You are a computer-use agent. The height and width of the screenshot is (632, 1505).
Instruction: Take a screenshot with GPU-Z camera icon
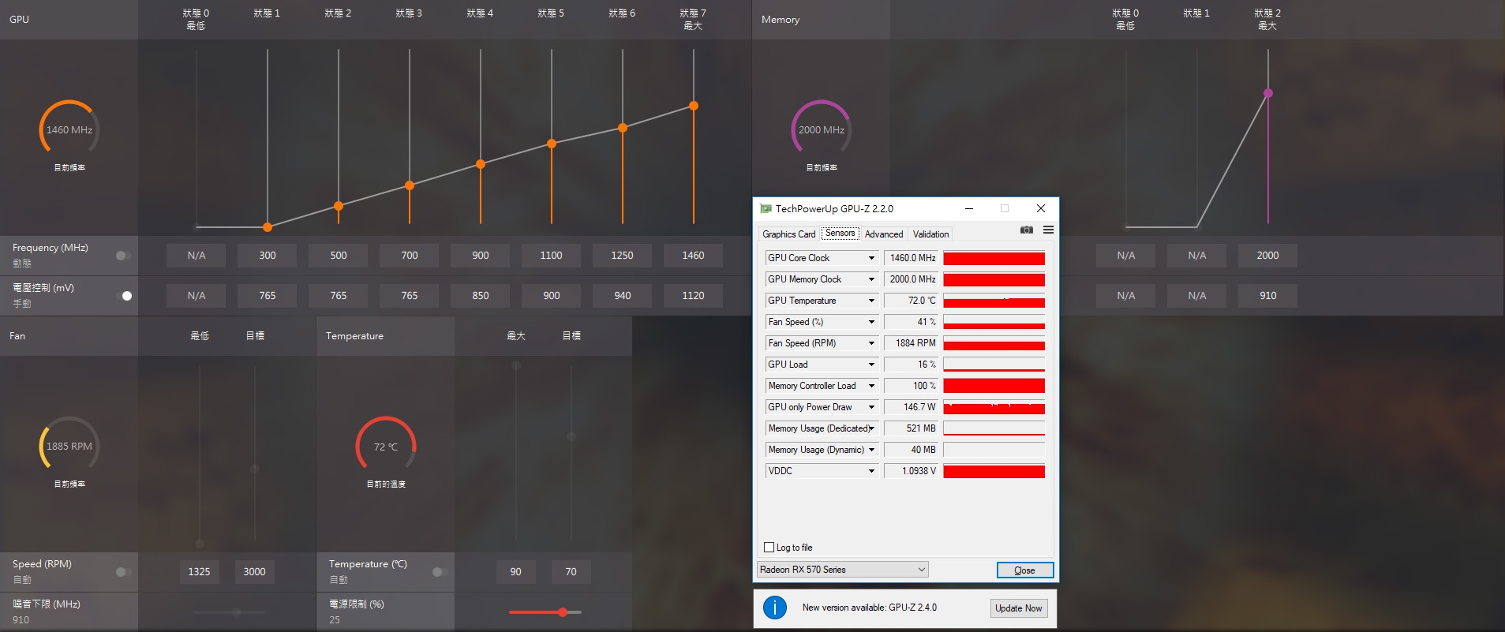[1026, 230]
